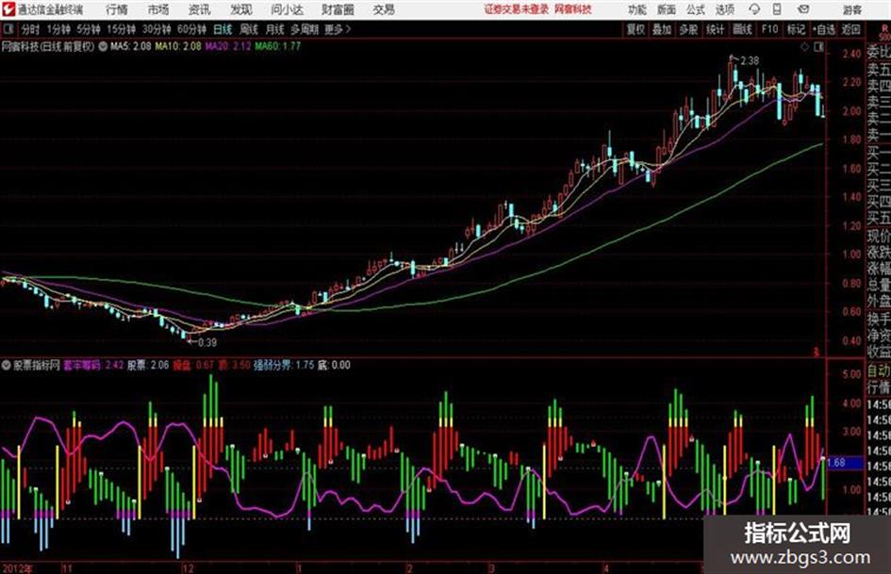Open the 公式 menu
This screenshot has width=891, height=574.
coord(696,9)
